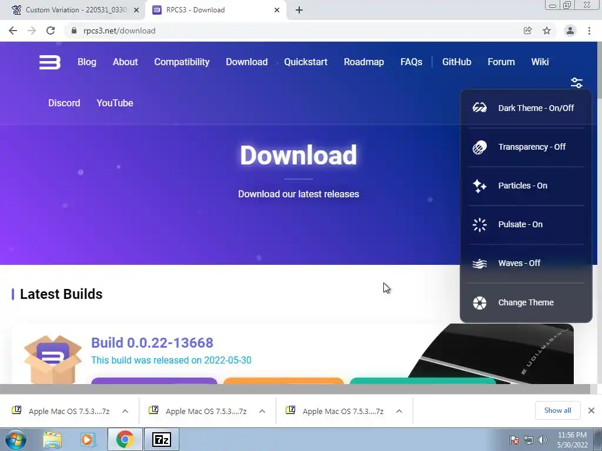Go back with the browser back arrow
This screenshot has height=451, width=602.
[x=13, y=31]
